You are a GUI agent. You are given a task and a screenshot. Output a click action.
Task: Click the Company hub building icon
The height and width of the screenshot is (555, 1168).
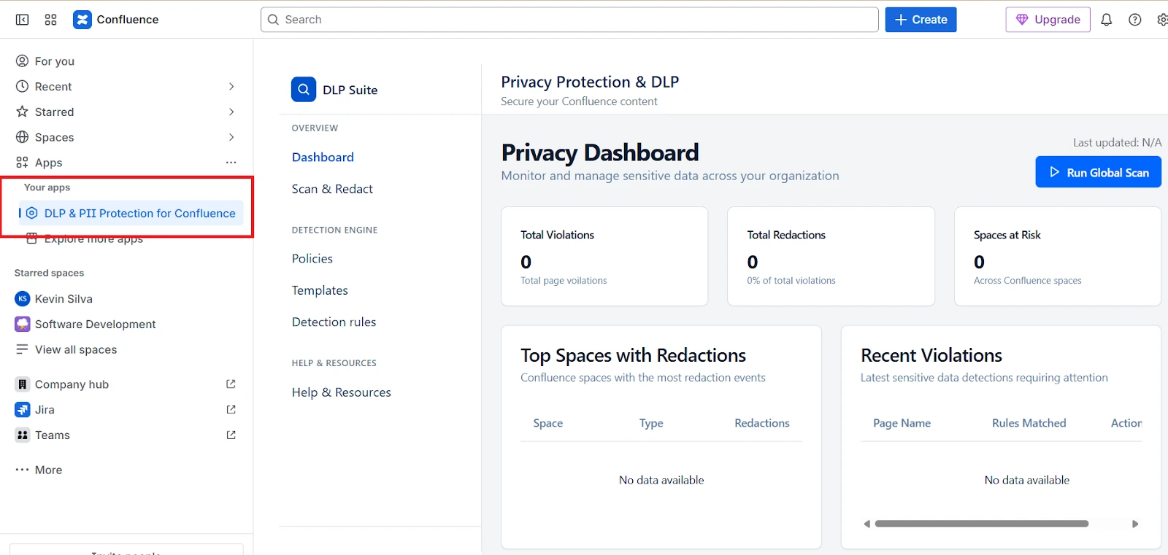(x=23, y=384)
